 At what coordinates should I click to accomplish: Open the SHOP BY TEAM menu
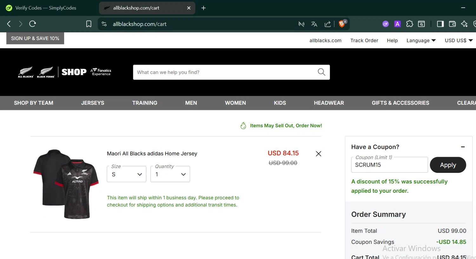coord(34,103)
